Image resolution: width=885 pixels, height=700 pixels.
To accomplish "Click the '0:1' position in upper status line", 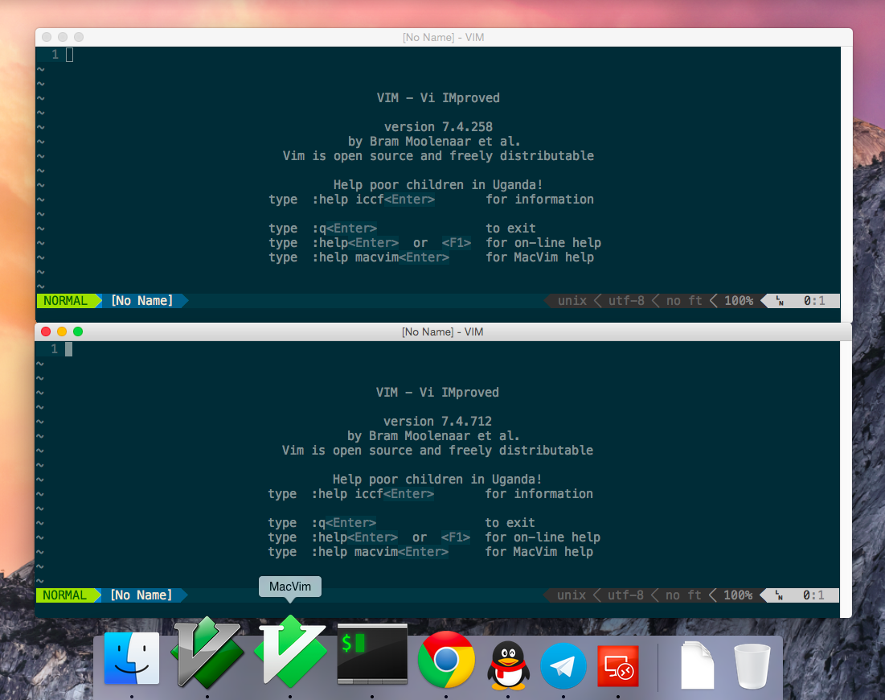I will click(814, 301).
